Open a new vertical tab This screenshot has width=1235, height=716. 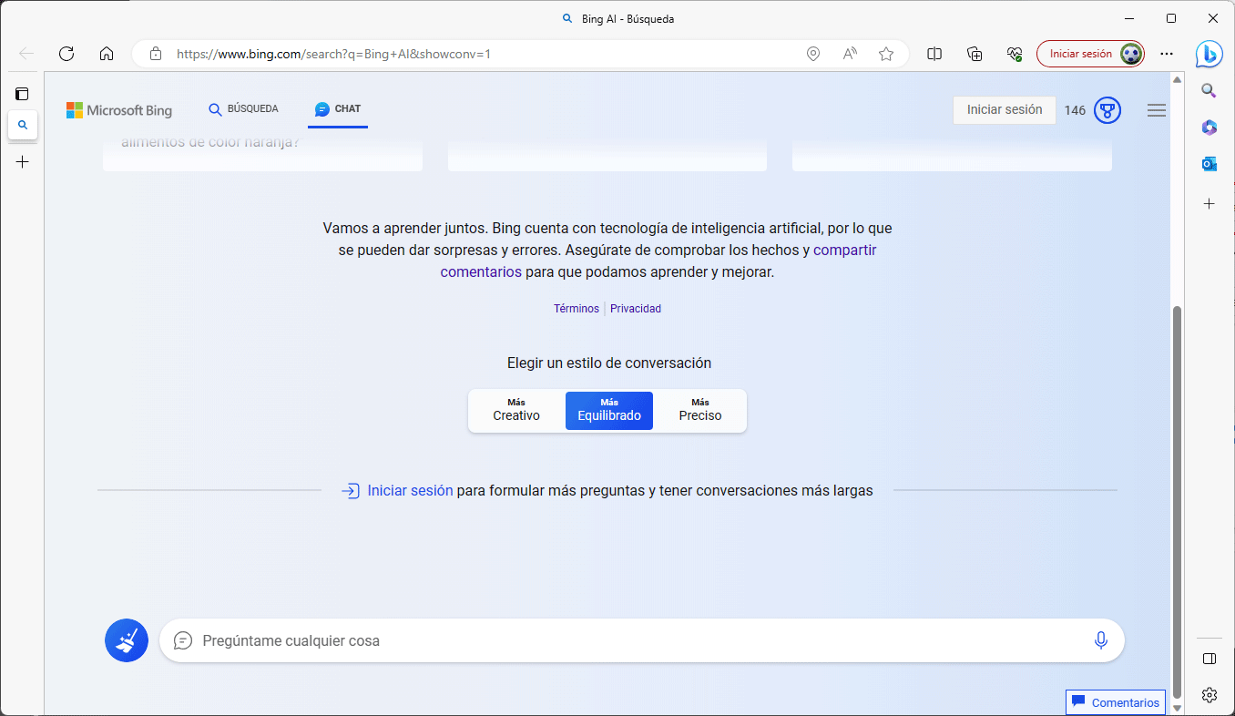pos(23,162)
